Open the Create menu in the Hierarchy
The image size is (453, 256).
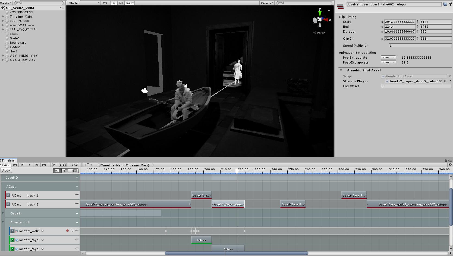tap(5, 3)
